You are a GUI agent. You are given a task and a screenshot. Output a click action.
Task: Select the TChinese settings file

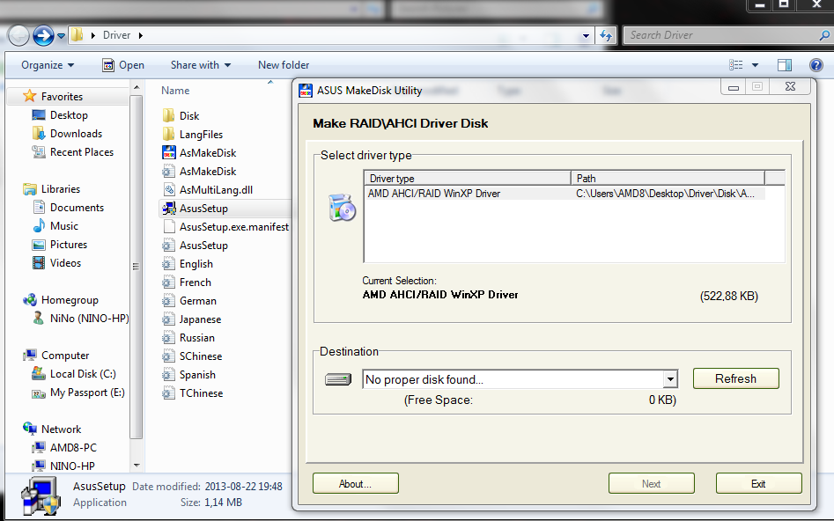point(192,393)
